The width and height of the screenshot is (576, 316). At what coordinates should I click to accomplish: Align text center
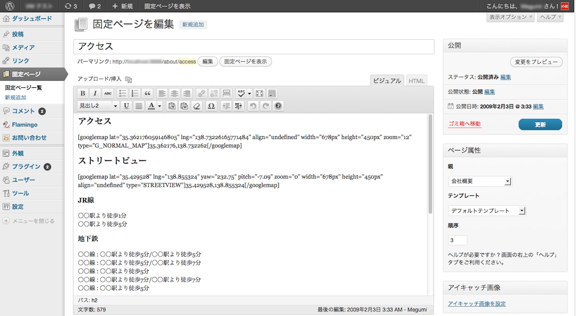point(175,93)
